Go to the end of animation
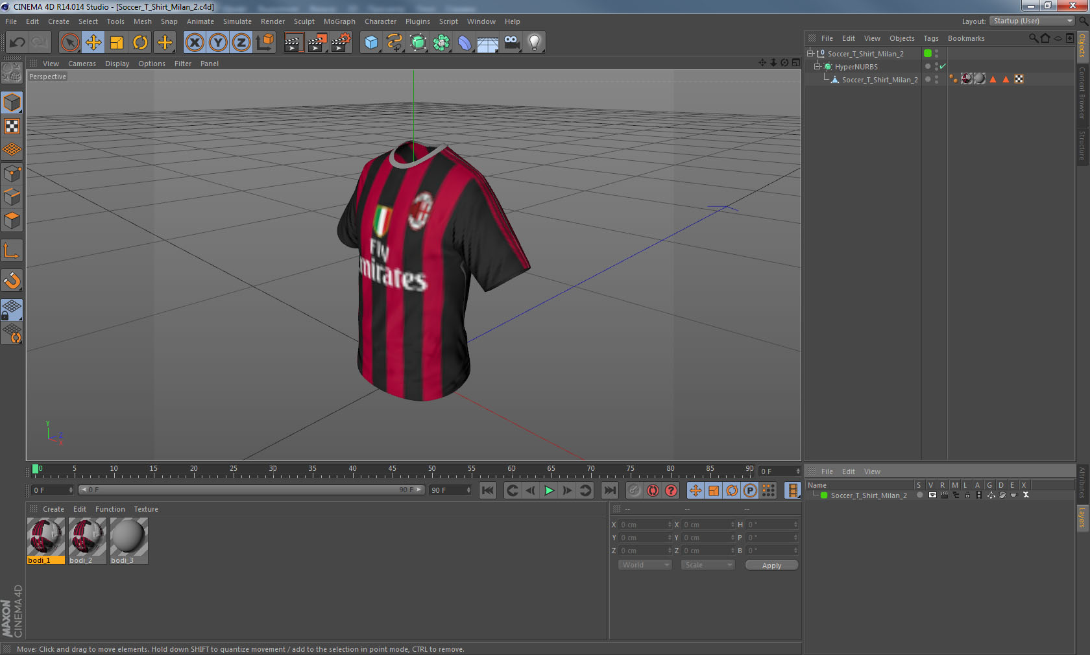Image resolution: width=1090 pixels, height=655 pixels. pos(610,490)
